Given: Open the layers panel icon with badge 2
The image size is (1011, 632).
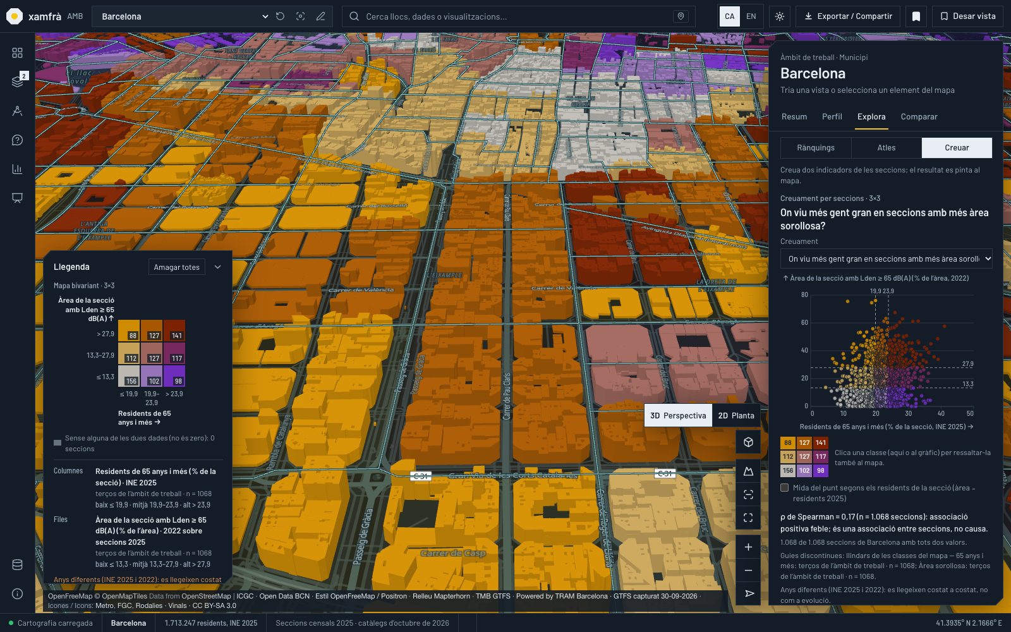Looking at the screenshot, I should (x=17, y=82).
